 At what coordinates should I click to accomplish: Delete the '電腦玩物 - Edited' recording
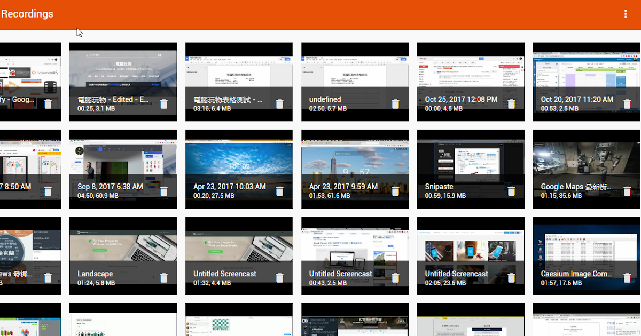pyautogui.click(x=164, y=103)
